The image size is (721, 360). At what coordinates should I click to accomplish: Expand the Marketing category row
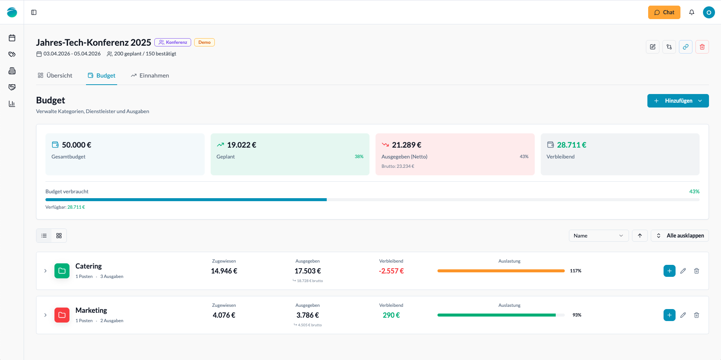(x=45, y=315)
